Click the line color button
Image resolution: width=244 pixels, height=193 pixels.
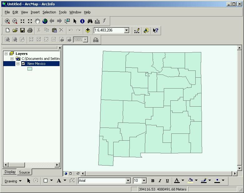pyautogui.click(x=204, y=181)
